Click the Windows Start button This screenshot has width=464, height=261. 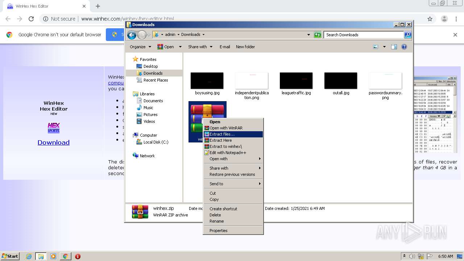click(x=10, y=256)
